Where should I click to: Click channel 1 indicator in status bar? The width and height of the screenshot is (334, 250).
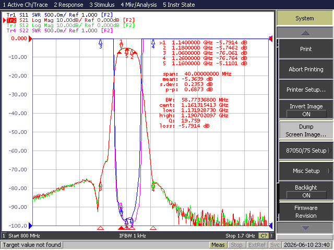click(x=4, y=236)
